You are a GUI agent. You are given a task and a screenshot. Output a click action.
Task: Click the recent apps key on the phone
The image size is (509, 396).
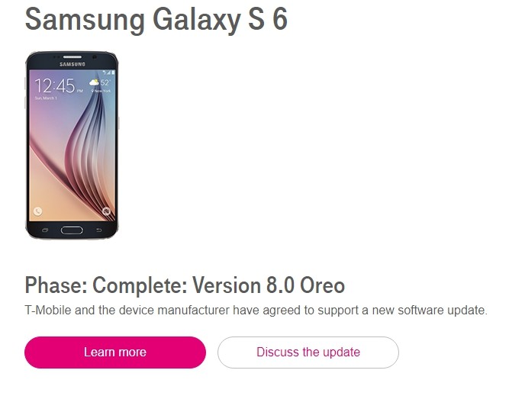click(x=45, y=230)
